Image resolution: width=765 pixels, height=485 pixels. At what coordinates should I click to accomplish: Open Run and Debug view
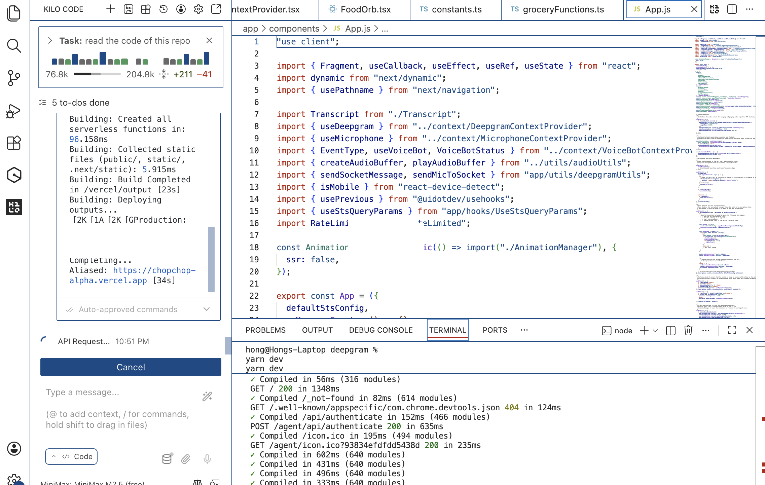coord(14,111)
